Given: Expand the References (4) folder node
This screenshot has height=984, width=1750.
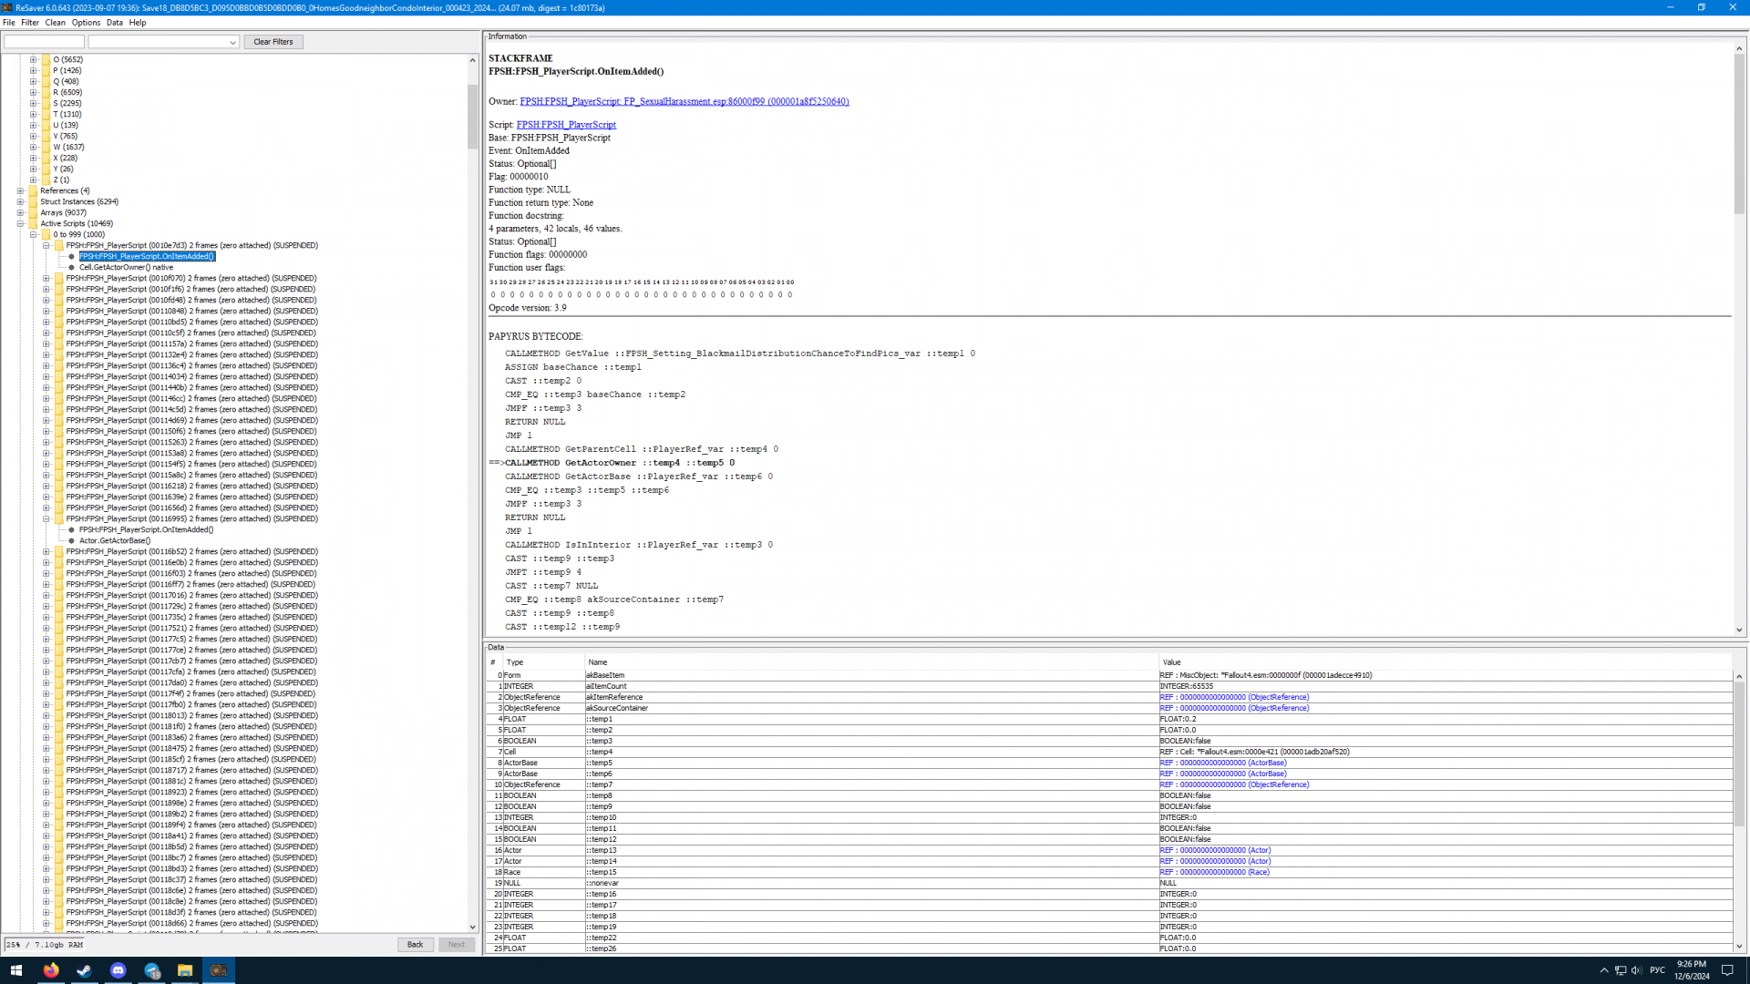Looking at the screenshot, I should click(x=20, y=190).
